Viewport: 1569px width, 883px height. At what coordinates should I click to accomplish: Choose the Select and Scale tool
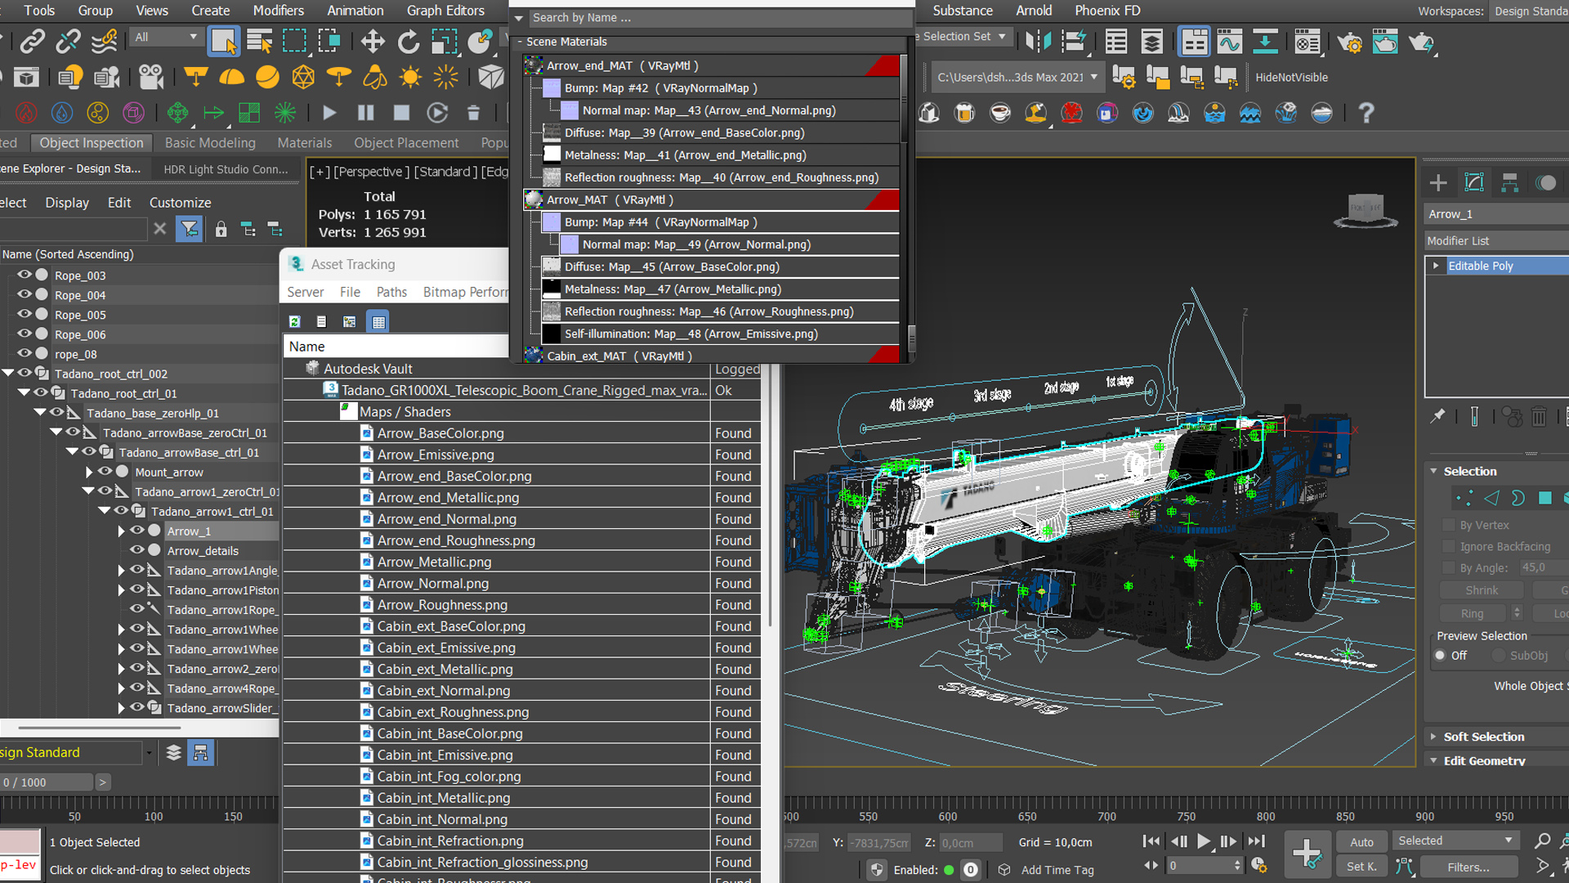click(x=444, y=41)
